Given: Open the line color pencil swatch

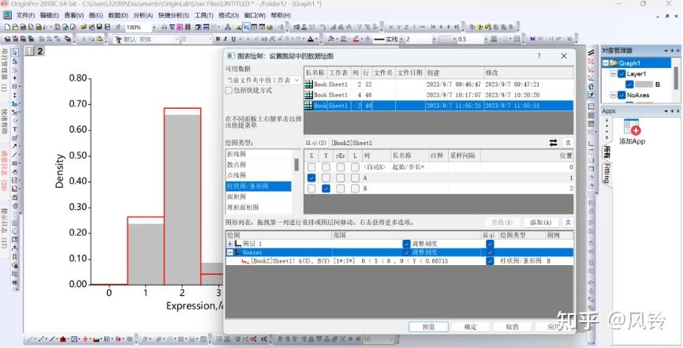Looking at the screenshot, I should [356, 39].
